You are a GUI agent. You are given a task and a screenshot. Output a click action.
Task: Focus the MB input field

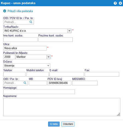tap(38, 83)
